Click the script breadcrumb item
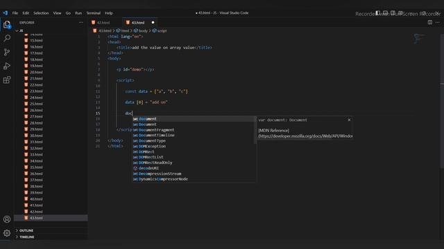The height and width of the screenshot is (249, 444). (160, 30)
